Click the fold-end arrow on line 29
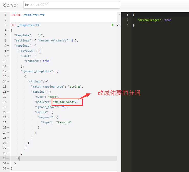Screen dimensions: 189x172 click(x=8, y=158)
